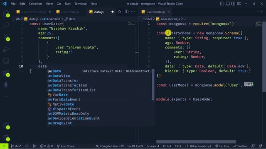Open the Extensions view
The image size is (266, 149).
pos(6,73)
